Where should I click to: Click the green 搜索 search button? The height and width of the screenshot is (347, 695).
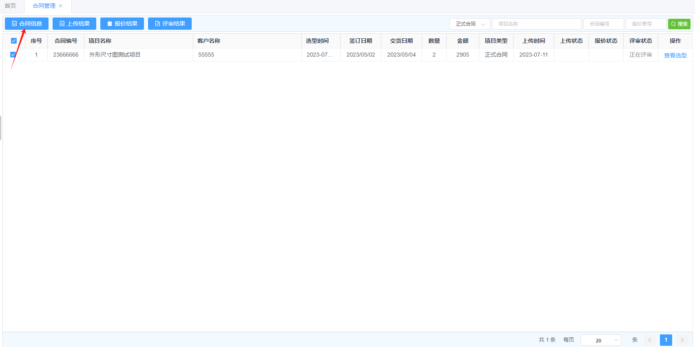coord(679,24)
